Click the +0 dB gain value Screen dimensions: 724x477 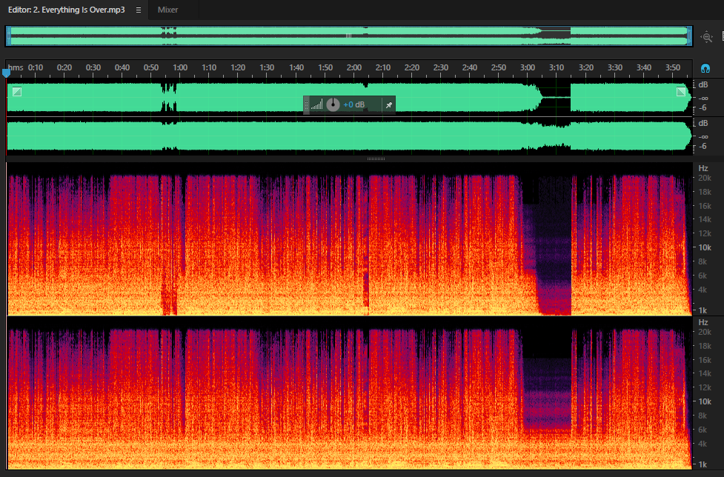pos(354,104)
